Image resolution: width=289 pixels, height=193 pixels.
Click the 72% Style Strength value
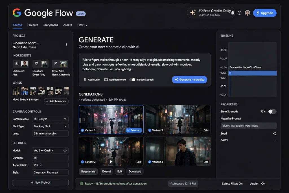point(263,111)
